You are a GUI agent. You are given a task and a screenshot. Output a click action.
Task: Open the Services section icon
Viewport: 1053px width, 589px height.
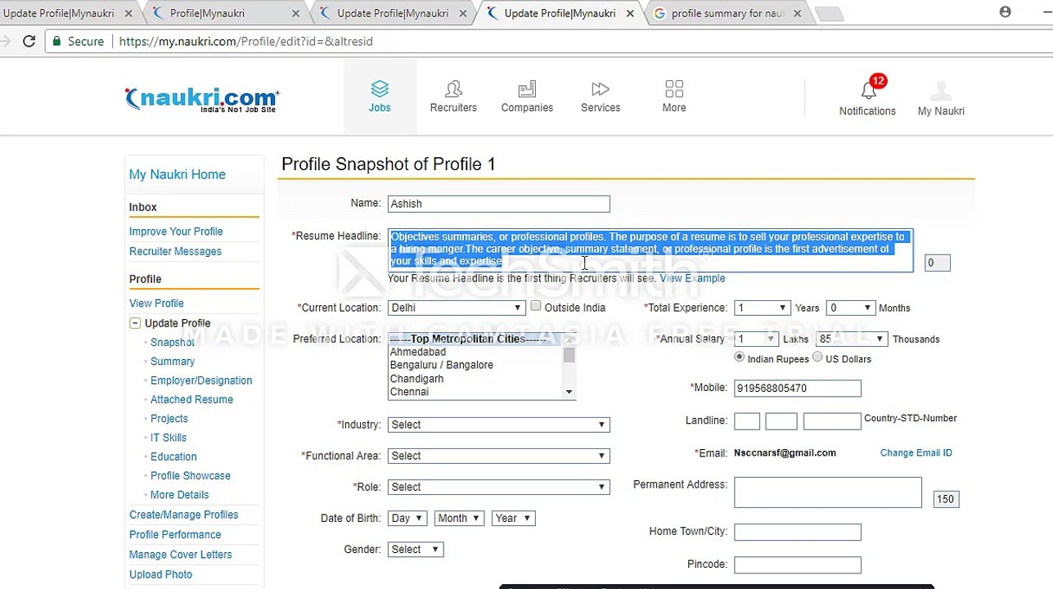point(601,89)
